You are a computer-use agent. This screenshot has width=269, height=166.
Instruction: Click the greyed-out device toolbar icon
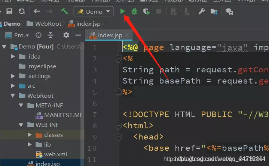174,12
